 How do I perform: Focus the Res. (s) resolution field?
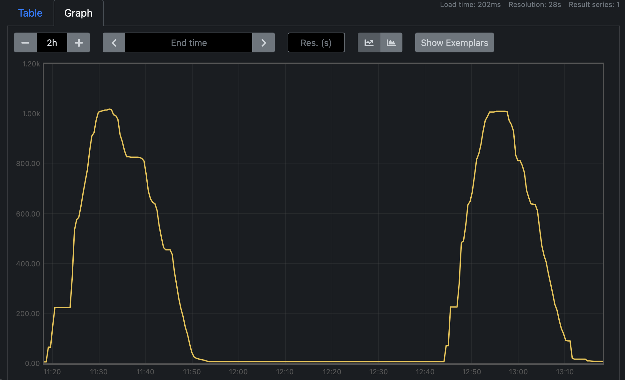(x=316, y=42)
